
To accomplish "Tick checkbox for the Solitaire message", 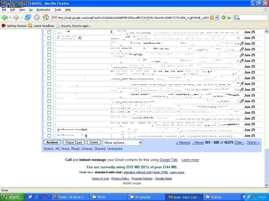I will pyautogui.click(x=49, y=101).
